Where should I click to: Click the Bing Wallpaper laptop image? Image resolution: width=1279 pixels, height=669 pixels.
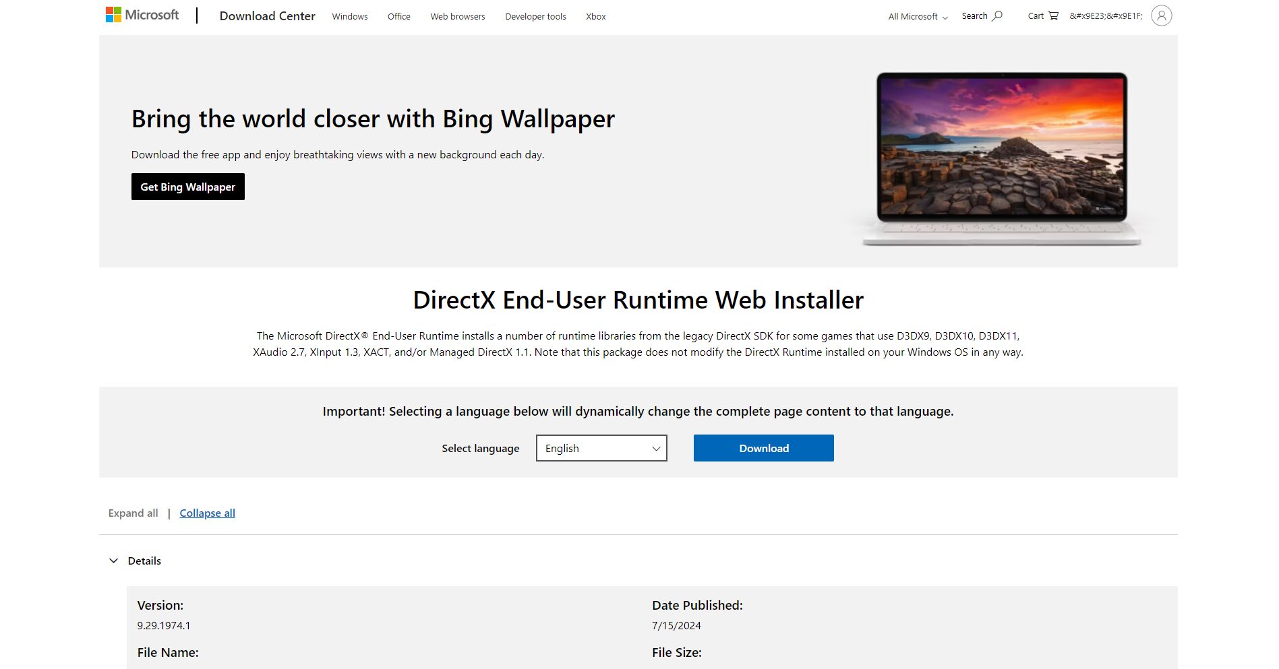click(1001, 158)
